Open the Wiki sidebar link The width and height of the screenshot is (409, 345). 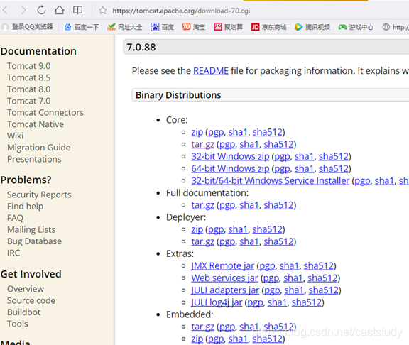click(x=16, y=136)
